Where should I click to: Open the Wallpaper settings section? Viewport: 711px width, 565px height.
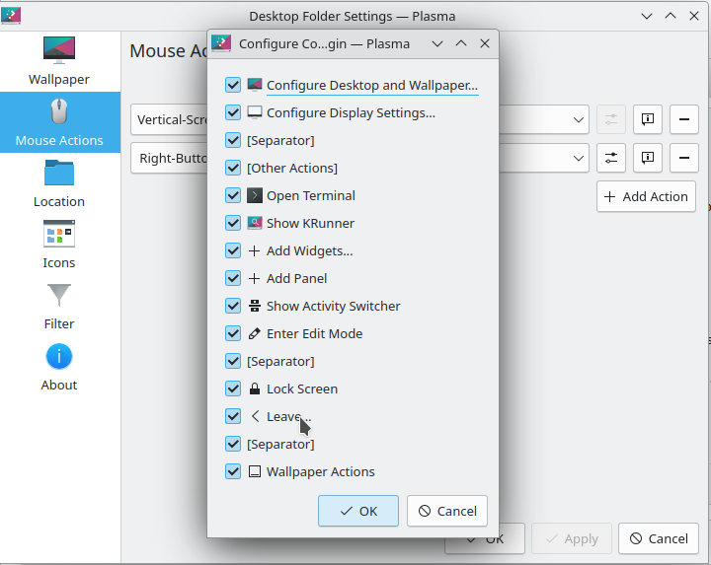click(59, 60)
